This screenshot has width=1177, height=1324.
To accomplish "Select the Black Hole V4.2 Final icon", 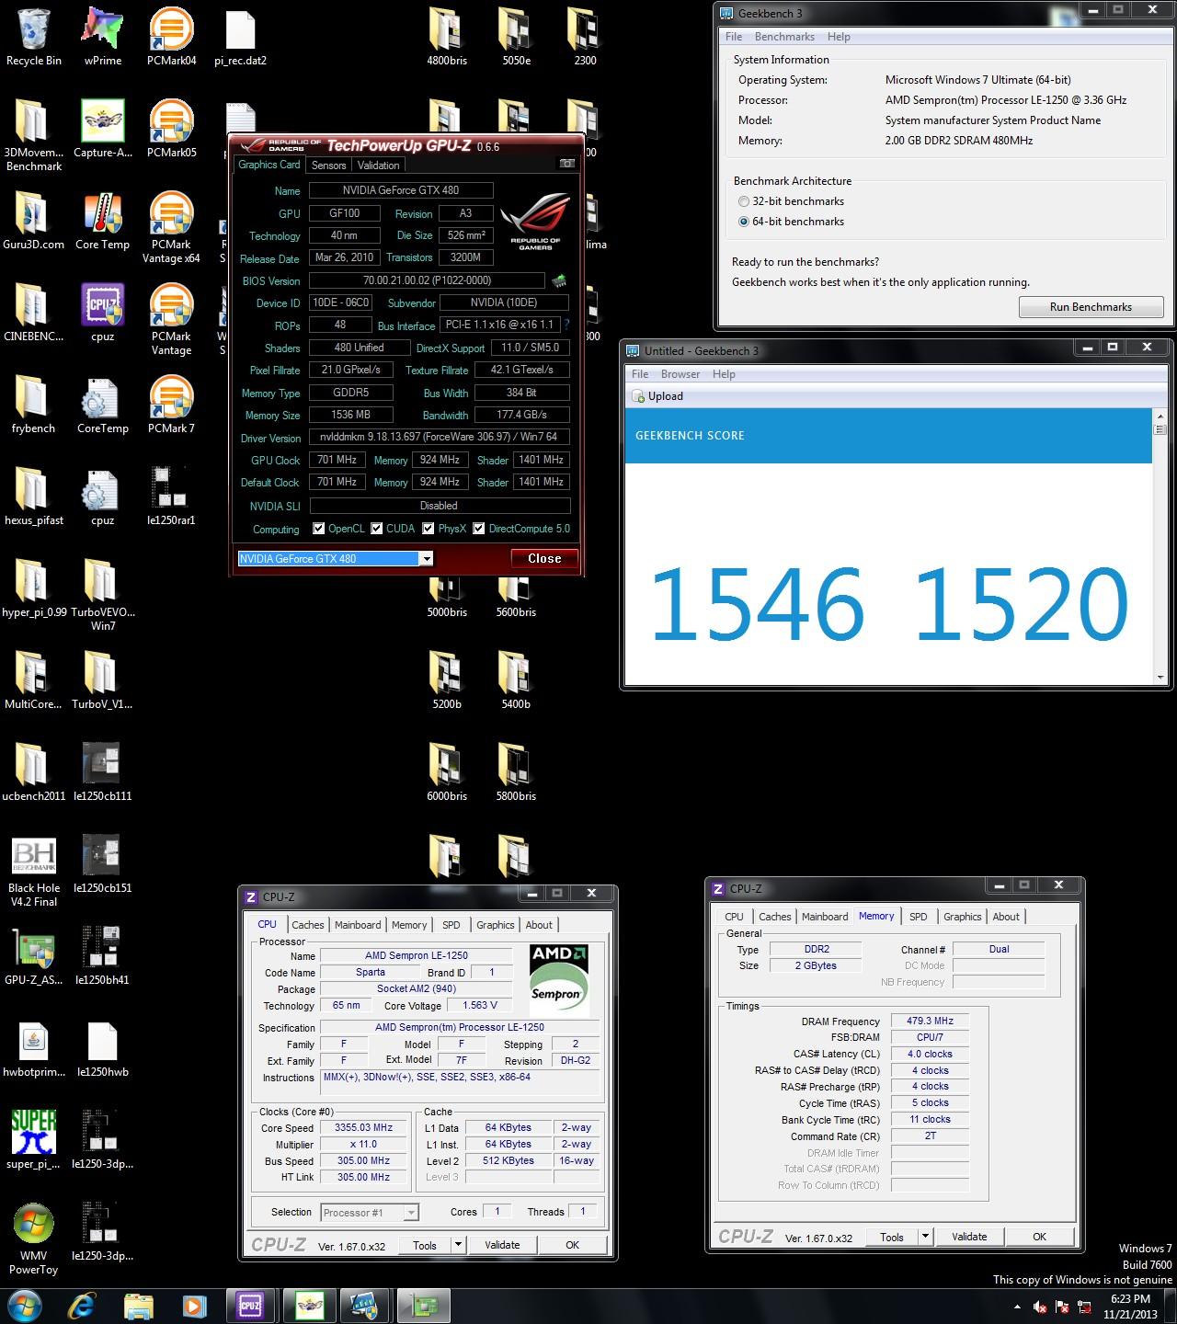I will (x=34, y=872).
